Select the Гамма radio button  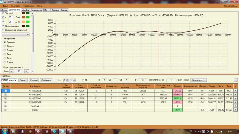coord(5,50)
